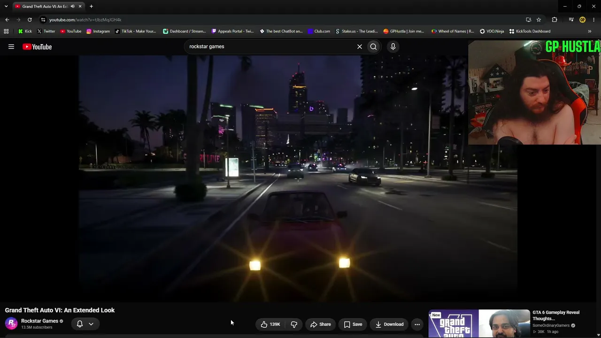Screen dimensions: 601x338
Task: Open the YouTube guide hamburger menu
Action: click(x=11, y=46)
